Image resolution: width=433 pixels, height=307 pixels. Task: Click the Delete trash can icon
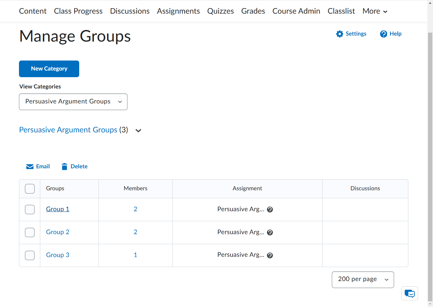(65, 167)
